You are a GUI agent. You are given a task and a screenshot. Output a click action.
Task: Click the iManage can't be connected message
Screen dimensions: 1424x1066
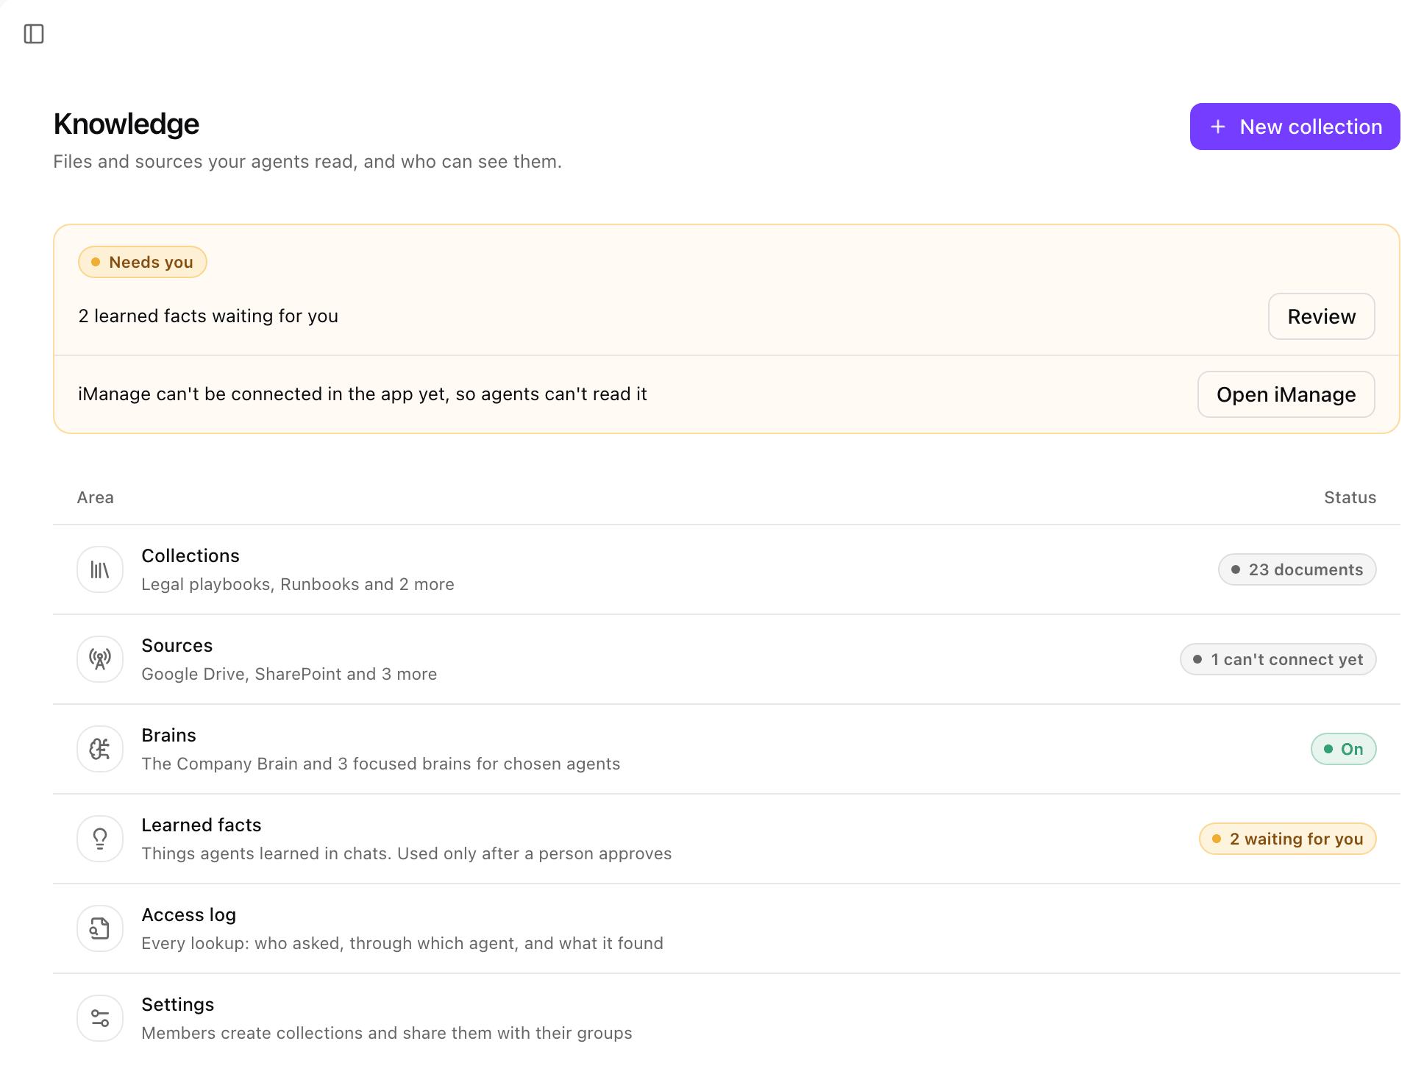[x=363, y=394]
